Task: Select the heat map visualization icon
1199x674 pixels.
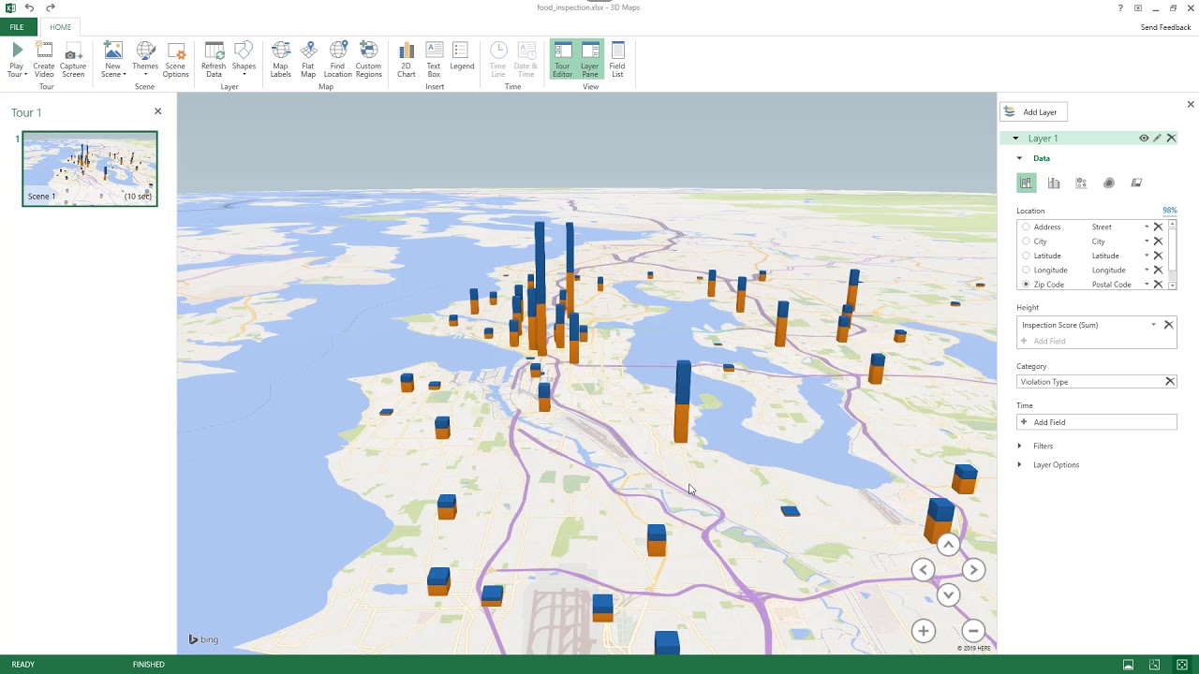Action: pos(1109,183)
